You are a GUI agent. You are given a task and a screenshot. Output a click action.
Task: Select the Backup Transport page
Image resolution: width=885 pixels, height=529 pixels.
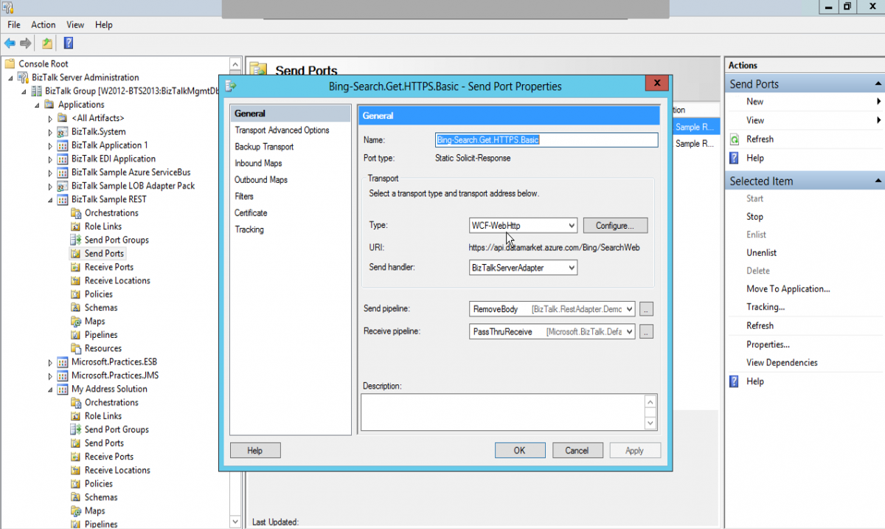[264, 147]
